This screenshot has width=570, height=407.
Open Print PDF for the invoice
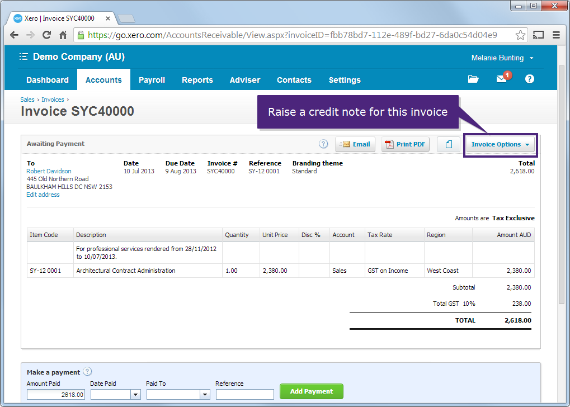click(405, 144)
